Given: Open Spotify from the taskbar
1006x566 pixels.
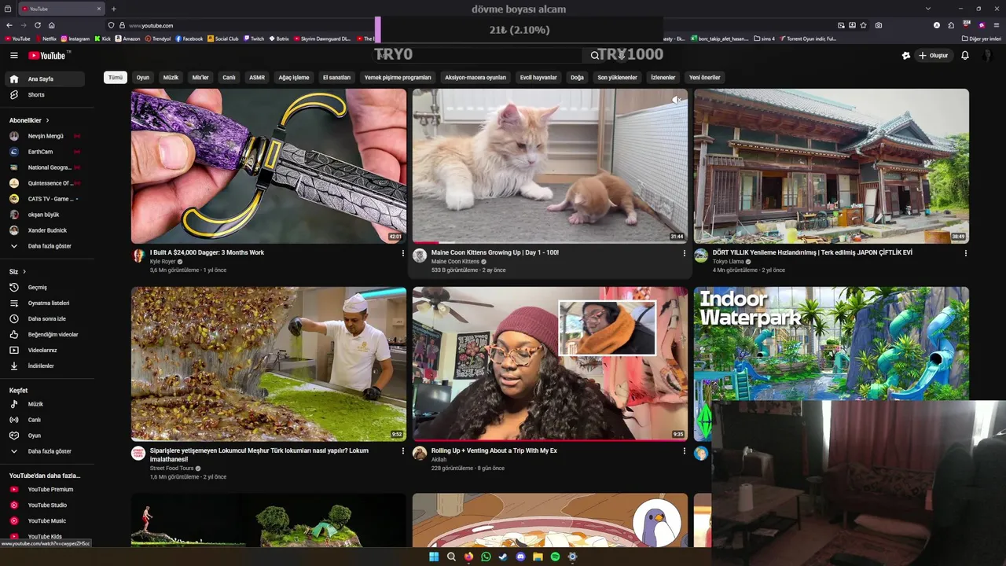Looking at the screenshot, I should [555, 557].
